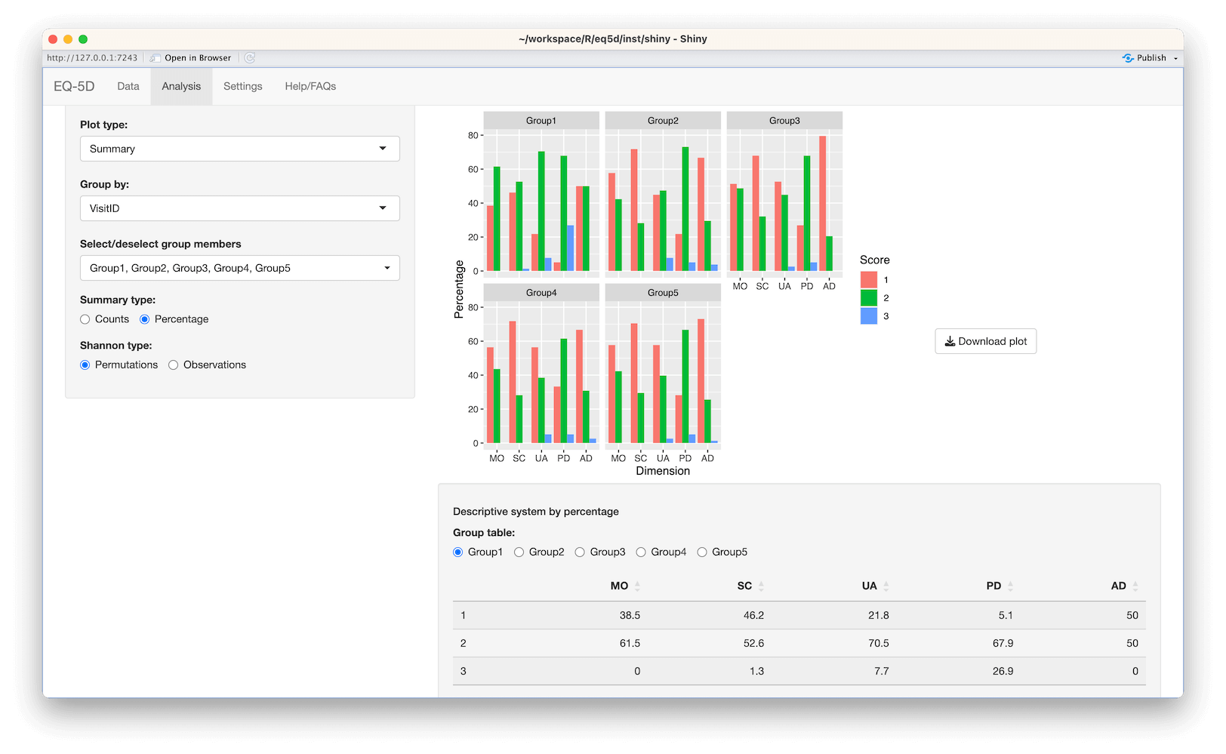Choose Observations for Shannon type
The image size is (1226, 754).
click(x=174, y=365)
